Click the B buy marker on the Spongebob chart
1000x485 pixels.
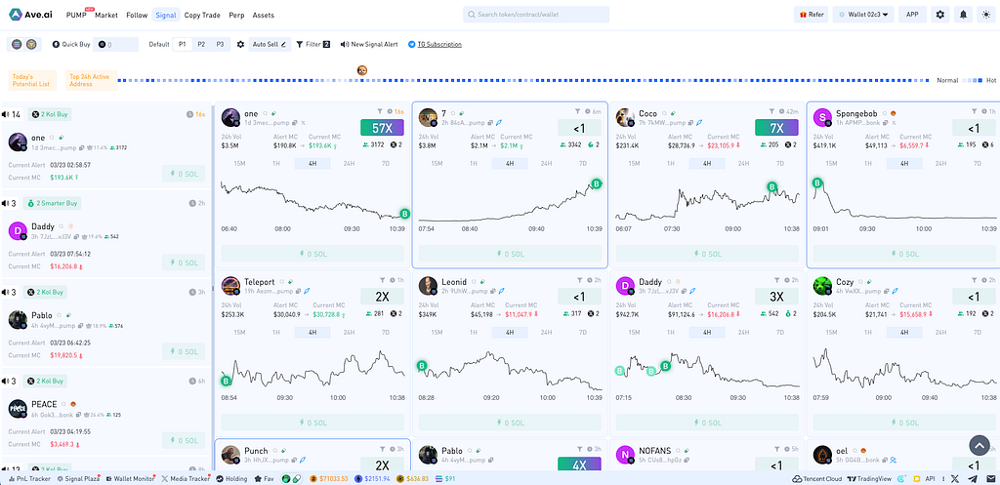pyautogui.click(x=817, y=183)
